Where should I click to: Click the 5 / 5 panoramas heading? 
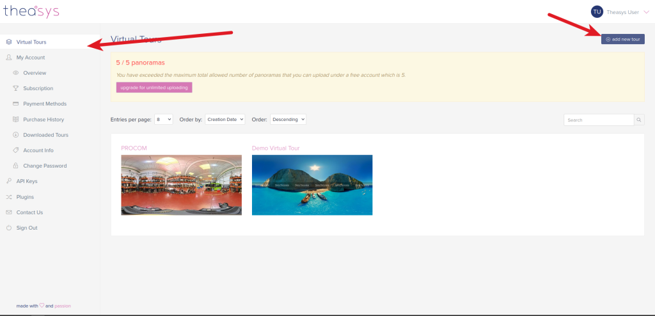(140, 63)
